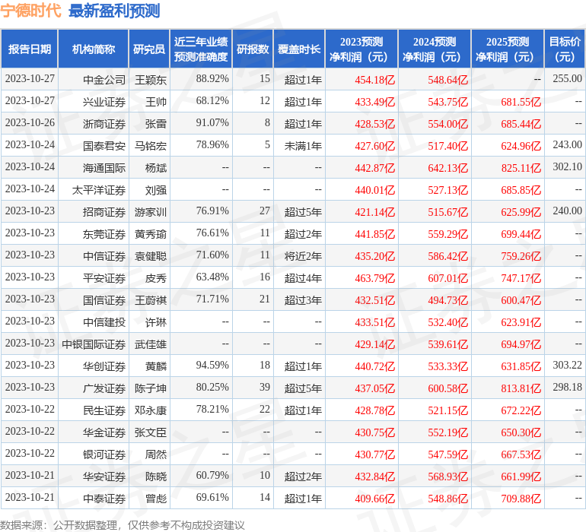Image resolution: width=586 pixels, height=532 pixels.
Task: Select the 中银国际证券 institution cell
Action: click(94, 344)
